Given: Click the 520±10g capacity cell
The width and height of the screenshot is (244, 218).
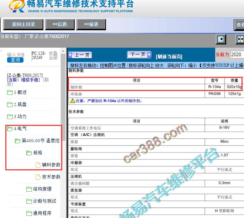Looking at the screenshot, I should pyautogui.click(x=234, y=87).
